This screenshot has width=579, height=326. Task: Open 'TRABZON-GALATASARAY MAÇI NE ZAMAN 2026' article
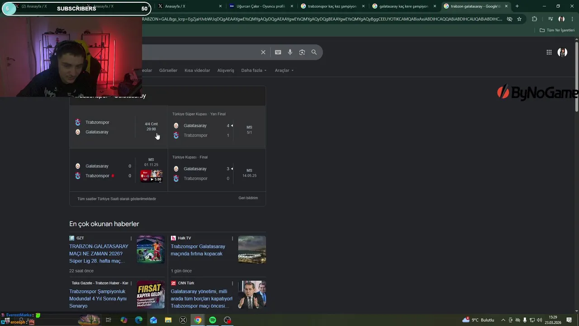[99, 254]
